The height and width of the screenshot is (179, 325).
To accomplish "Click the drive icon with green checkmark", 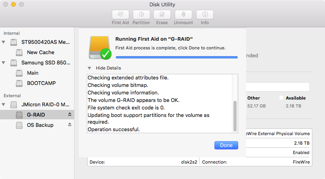I will click(100, 47).
